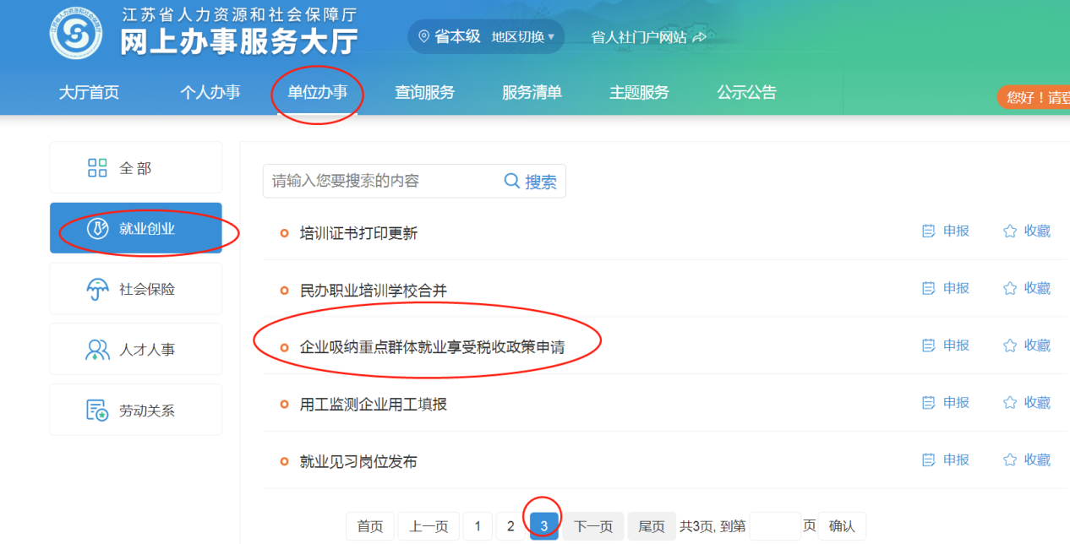
Task: Click the Jiangsu HRSS department logo
Action: pyautogui.click(x=76, y=34)
